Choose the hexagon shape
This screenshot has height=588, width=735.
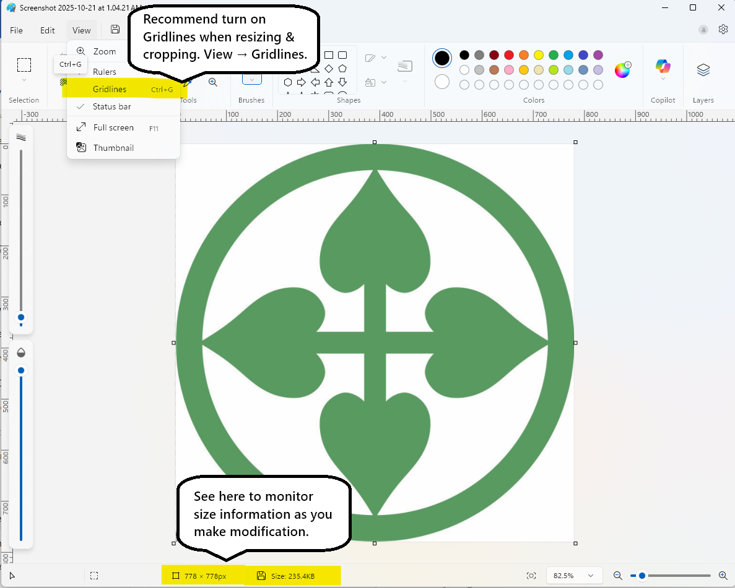288,82
